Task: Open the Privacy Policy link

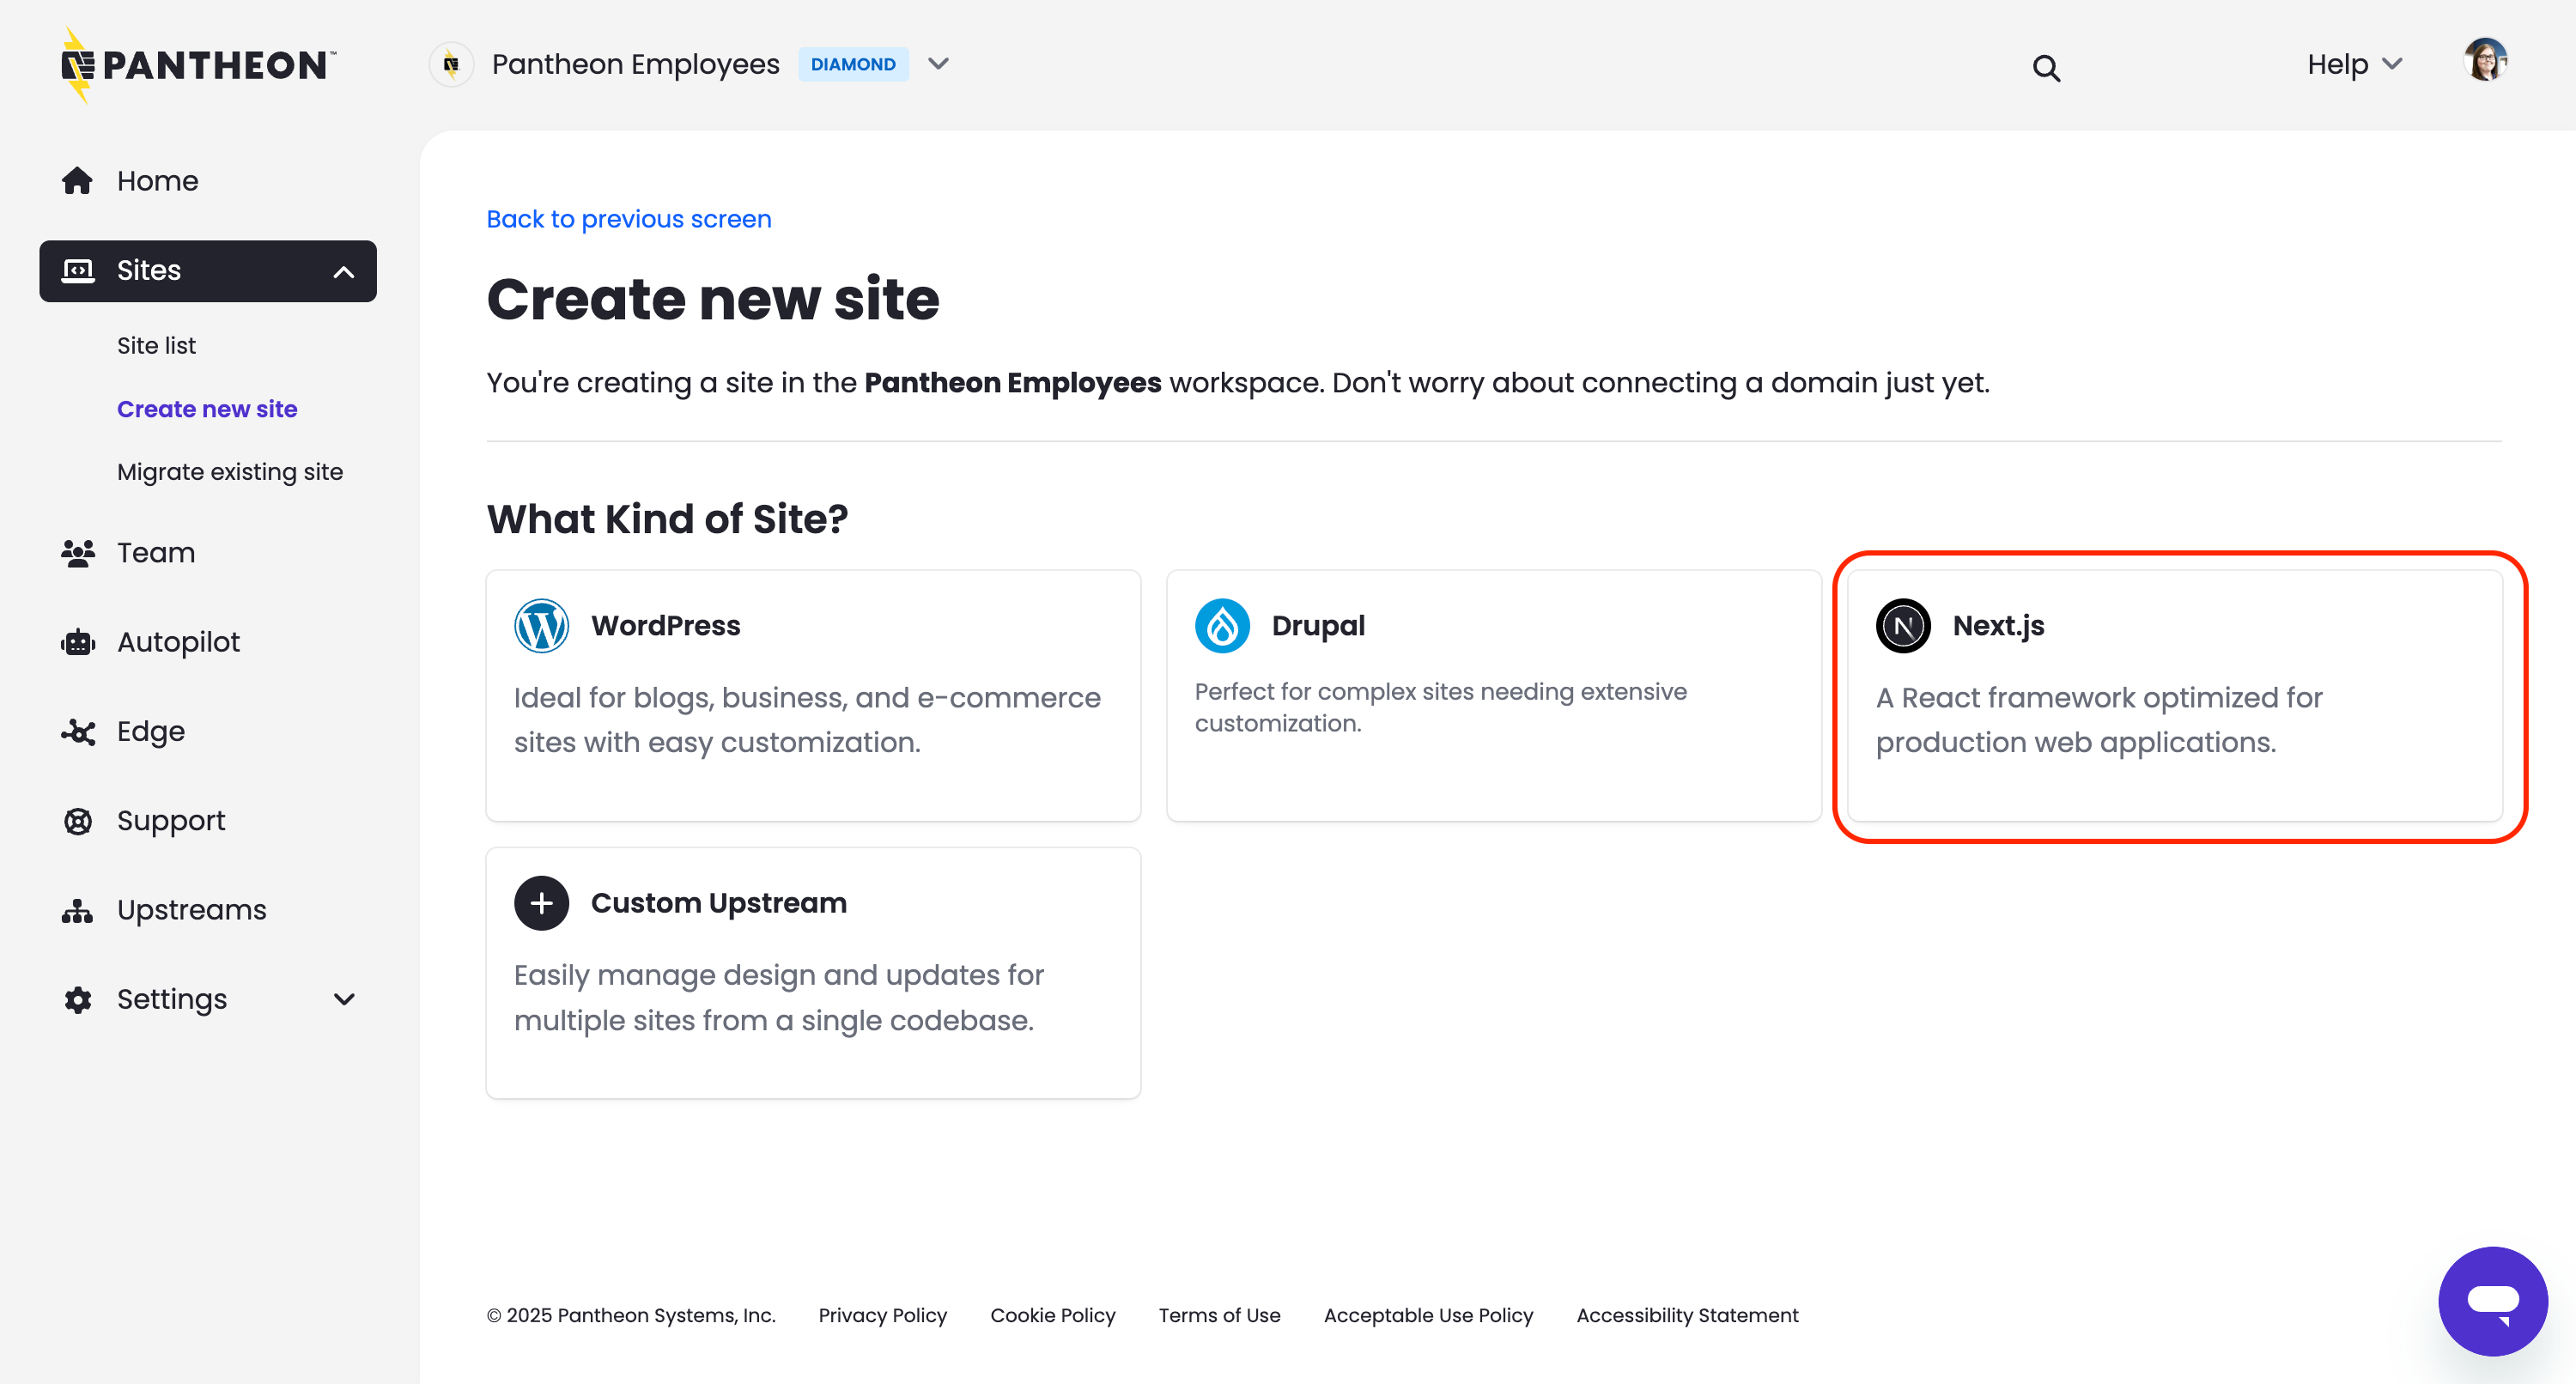Action: click(882, 1315)
